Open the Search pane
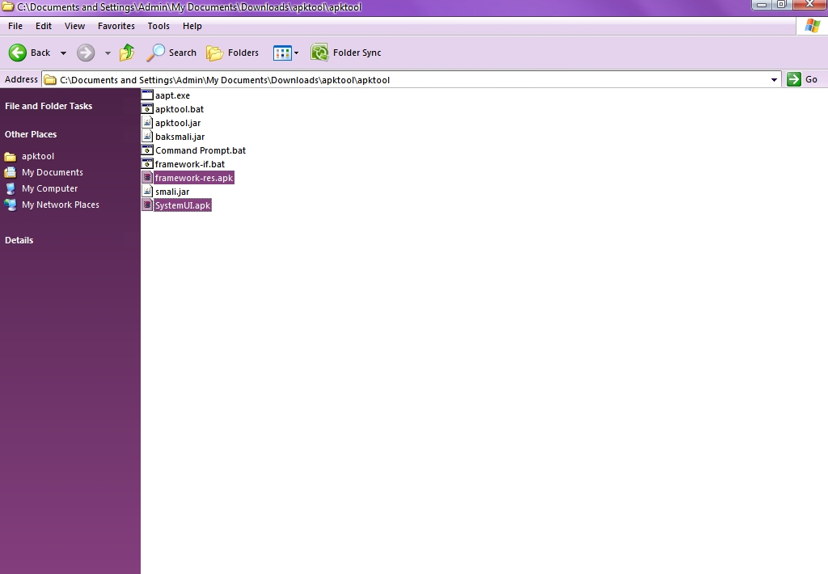Image resolution: width=828 pixels, height=574 pixels. point(171,53)
